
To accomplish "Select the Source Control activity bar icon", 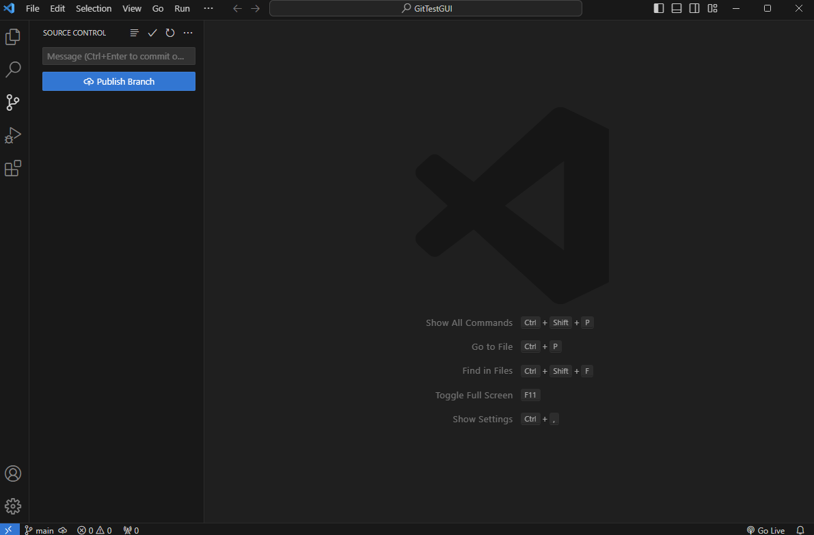I will (x=12, y=102).
